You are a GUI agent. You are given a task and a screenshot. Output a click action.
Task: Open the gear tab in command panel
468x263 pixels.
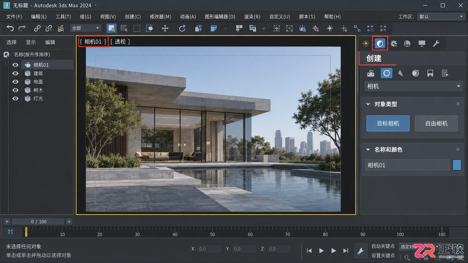coord(394,44)
